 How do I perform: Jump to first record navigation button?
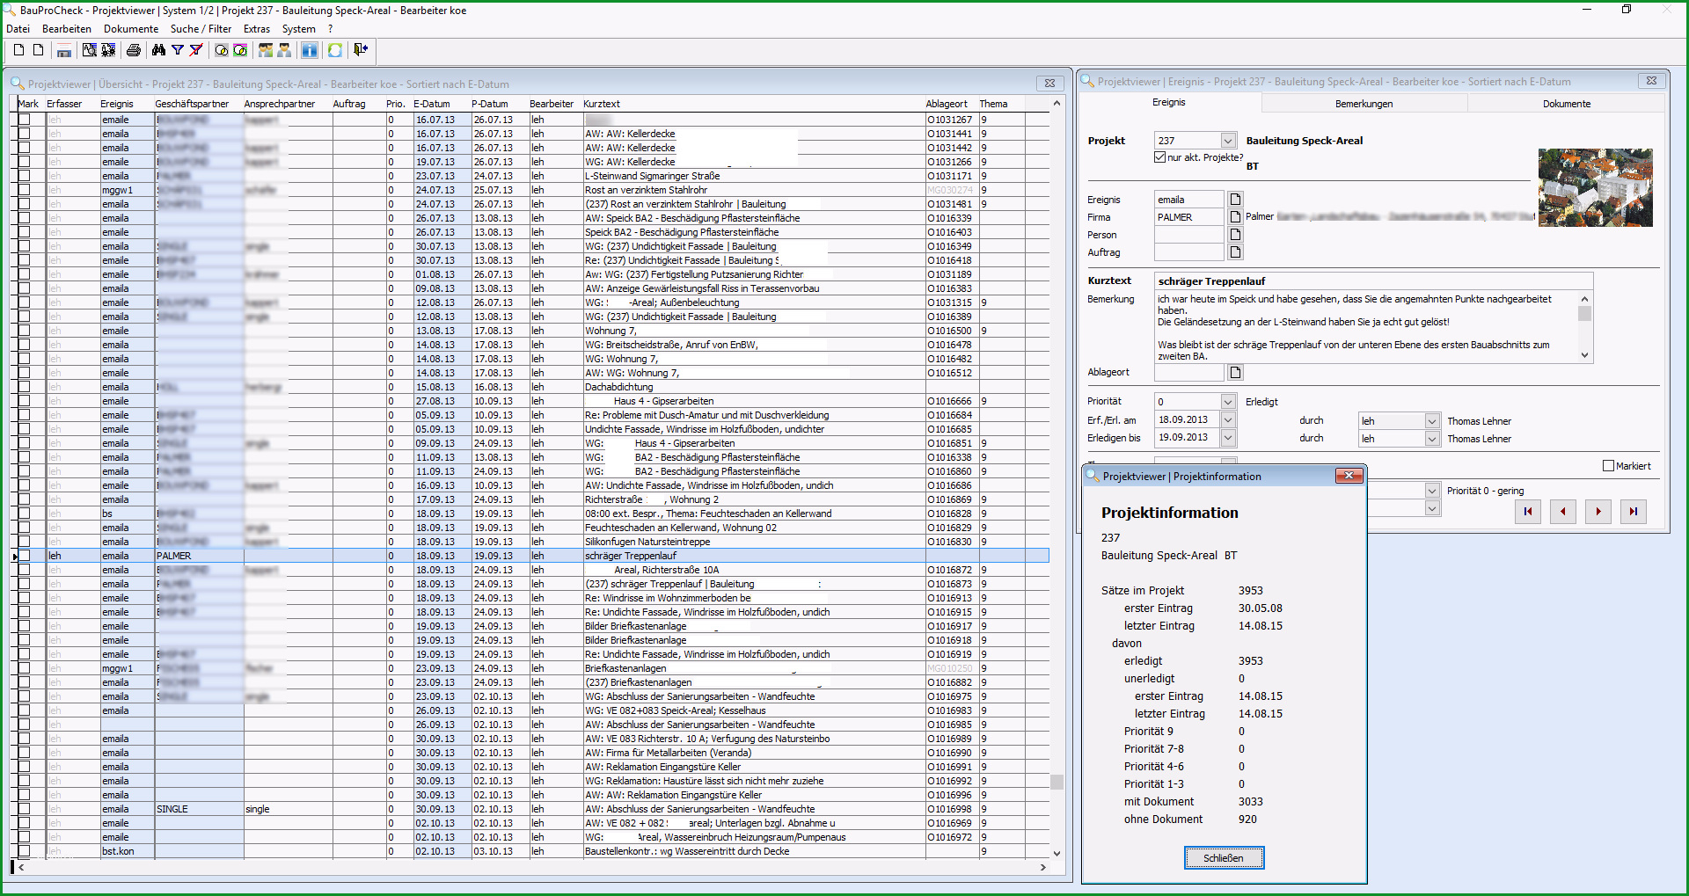pyautogui.click(x=1528, y=512)
